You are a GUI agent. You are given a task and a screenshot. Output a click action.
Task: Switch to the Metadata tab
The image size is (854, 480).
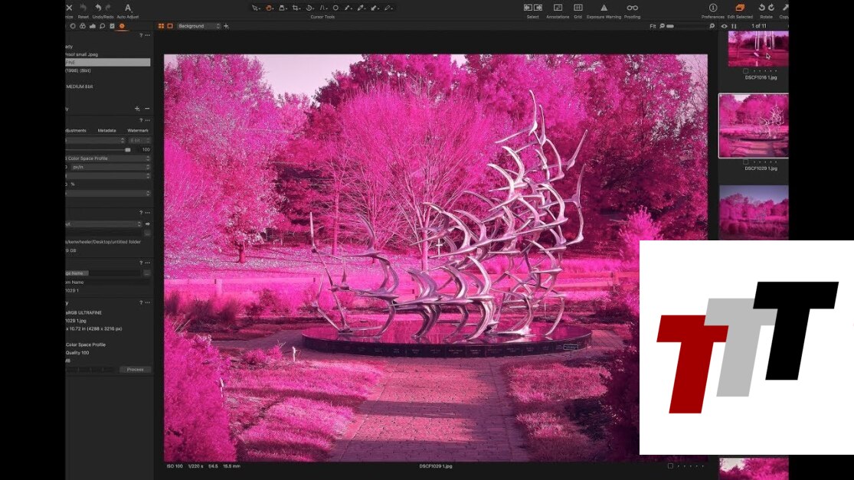(106, 130)
